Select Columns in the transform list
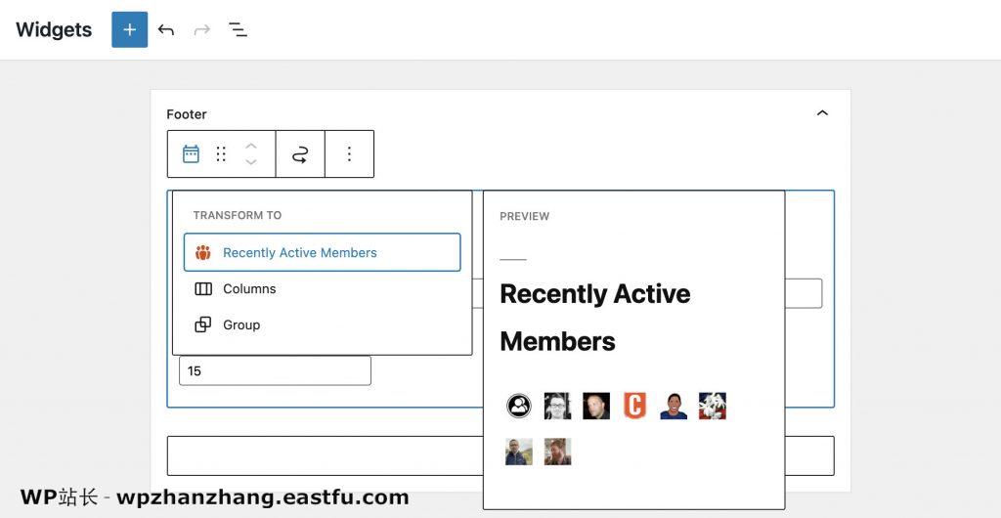The image size is (1001, 518). click(249, 288)
